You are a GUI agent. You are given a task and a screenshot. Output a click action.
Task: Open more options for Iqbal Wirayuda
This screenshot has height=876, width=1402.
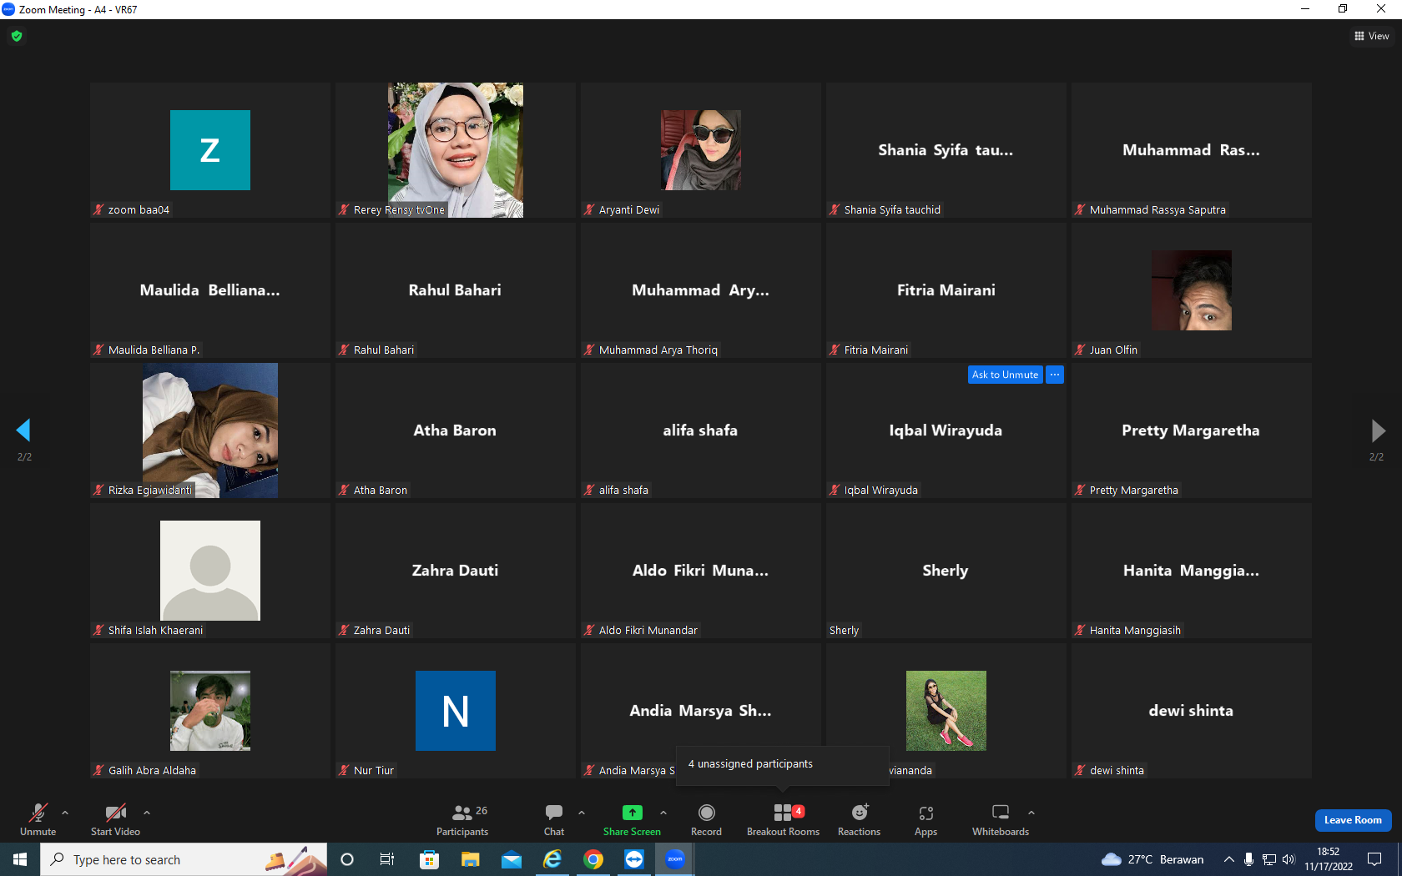click(1055, 375)
